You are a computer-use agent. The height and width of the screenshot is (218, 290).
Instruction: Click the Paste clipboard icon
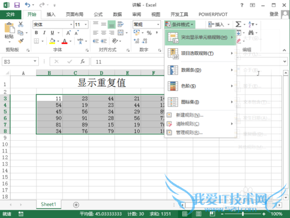tap(9, 28)
